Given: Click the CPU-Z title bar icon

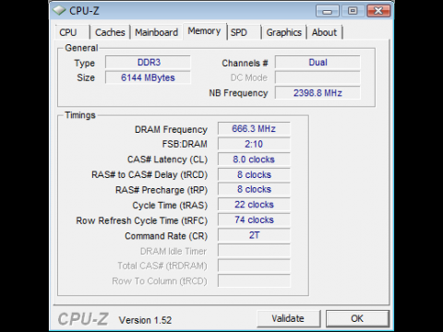Looking at the screenshot, I should click(59, 11).
